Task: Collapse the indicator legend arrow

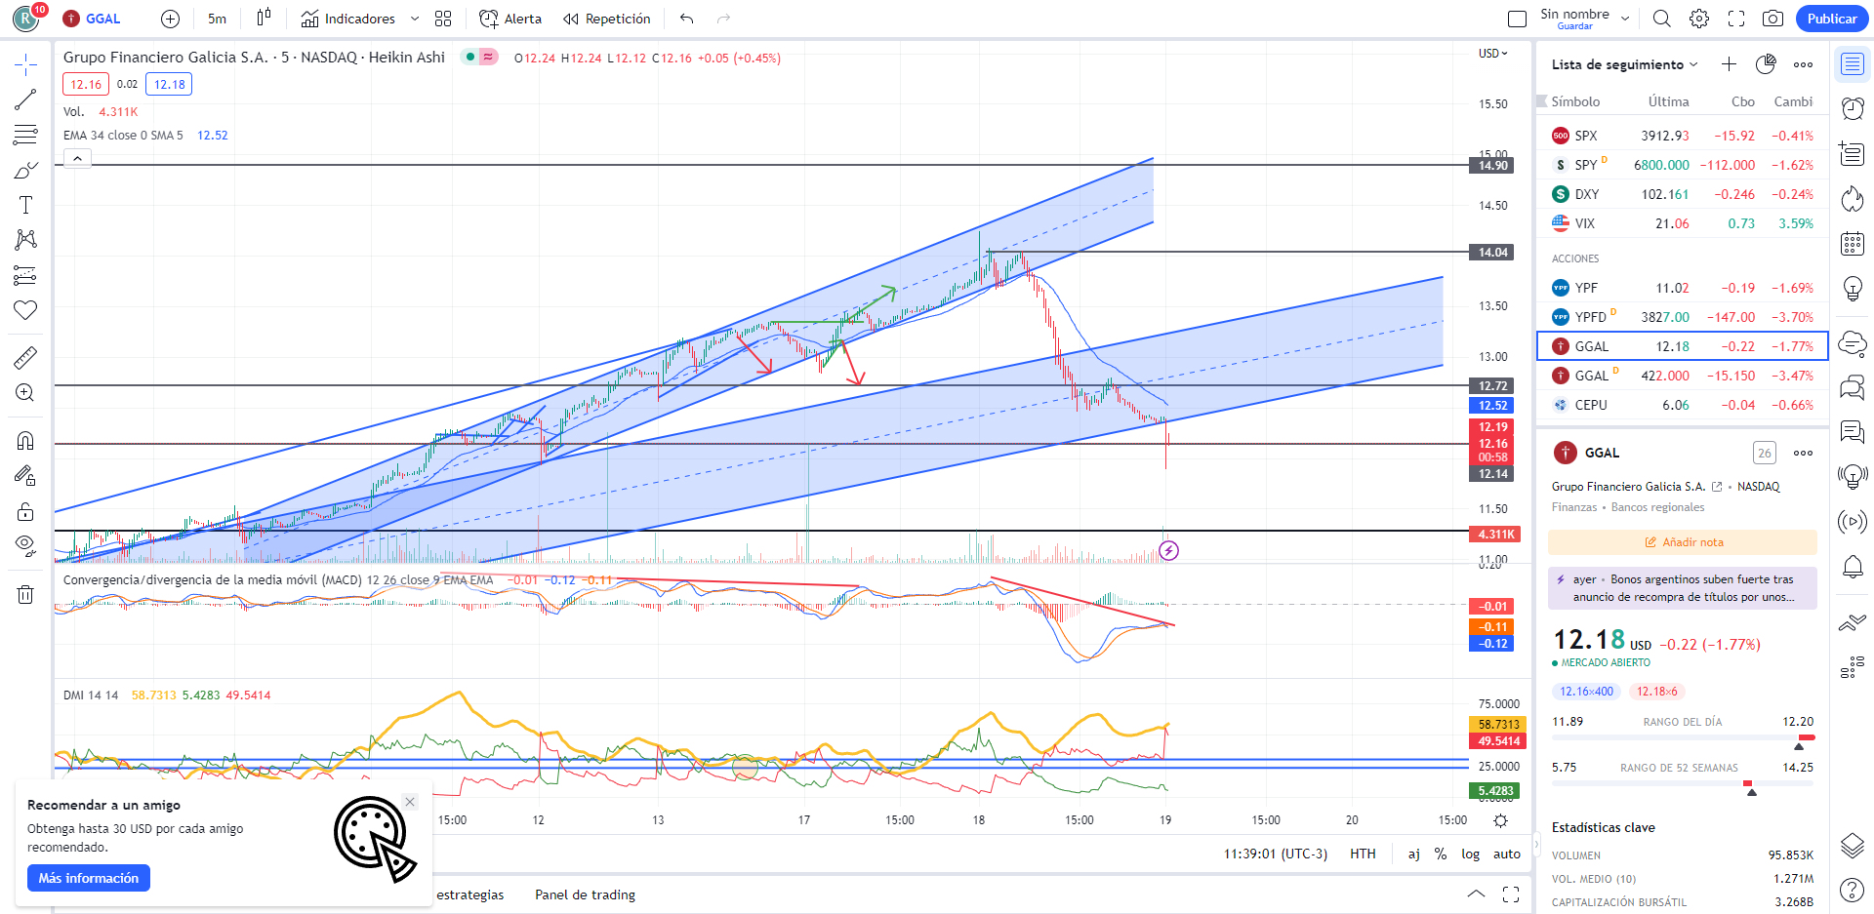Action: coord(77,158)
